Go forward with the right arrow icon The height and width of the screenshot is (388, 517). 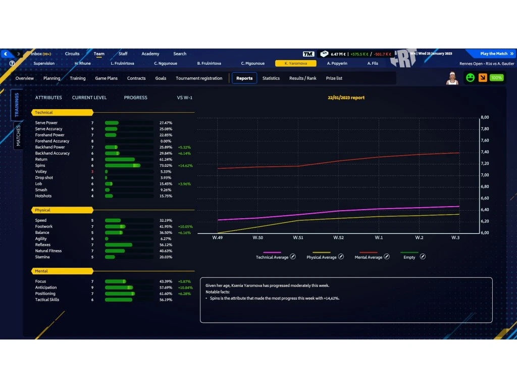pos(19,54)
